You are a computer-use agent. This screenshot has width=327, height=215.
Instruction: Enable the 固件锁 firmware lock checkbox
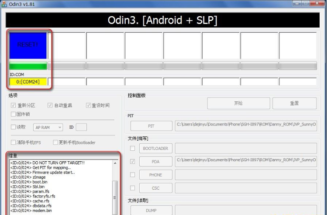point(13,114)
